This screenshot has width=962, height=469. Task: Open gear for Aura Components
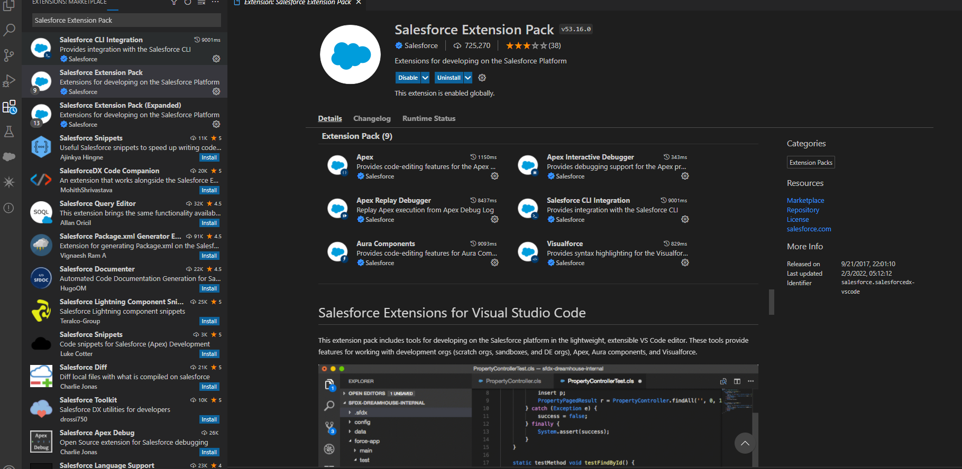(494, 262)
